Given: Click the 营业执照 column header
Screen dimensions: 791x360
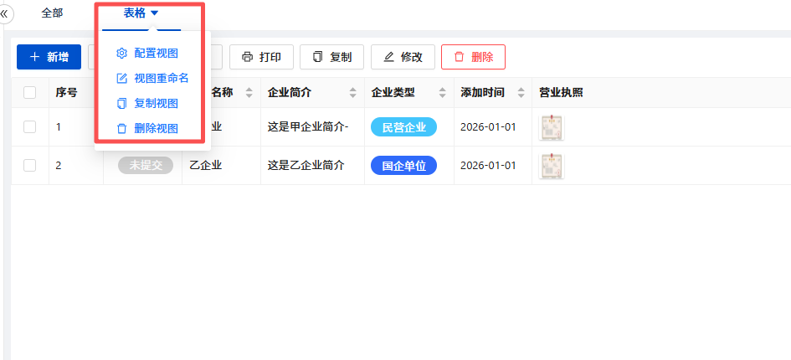Looking at the screenshot, I should (x=561, y=92).
